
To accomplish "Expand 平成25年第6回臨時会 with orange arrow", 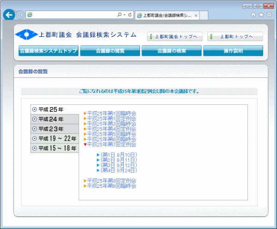I will pos(85,139).
